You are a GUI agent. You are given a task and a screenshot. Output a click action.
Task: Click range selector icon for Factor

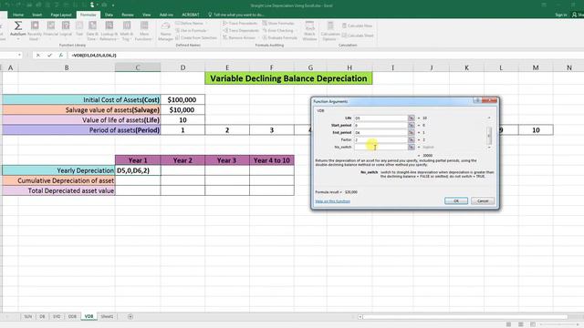pos(411,139)
